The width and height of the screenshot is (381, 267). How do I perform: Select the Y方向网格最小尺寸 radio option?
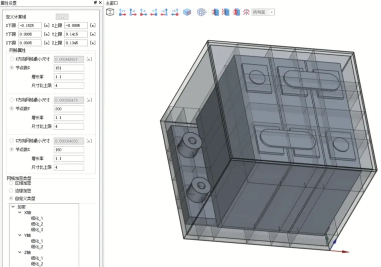tap(12, 99)
